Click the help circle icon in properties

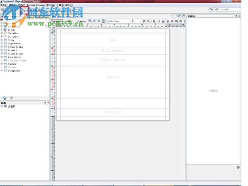pyautogui.click(x=238, y=167)
